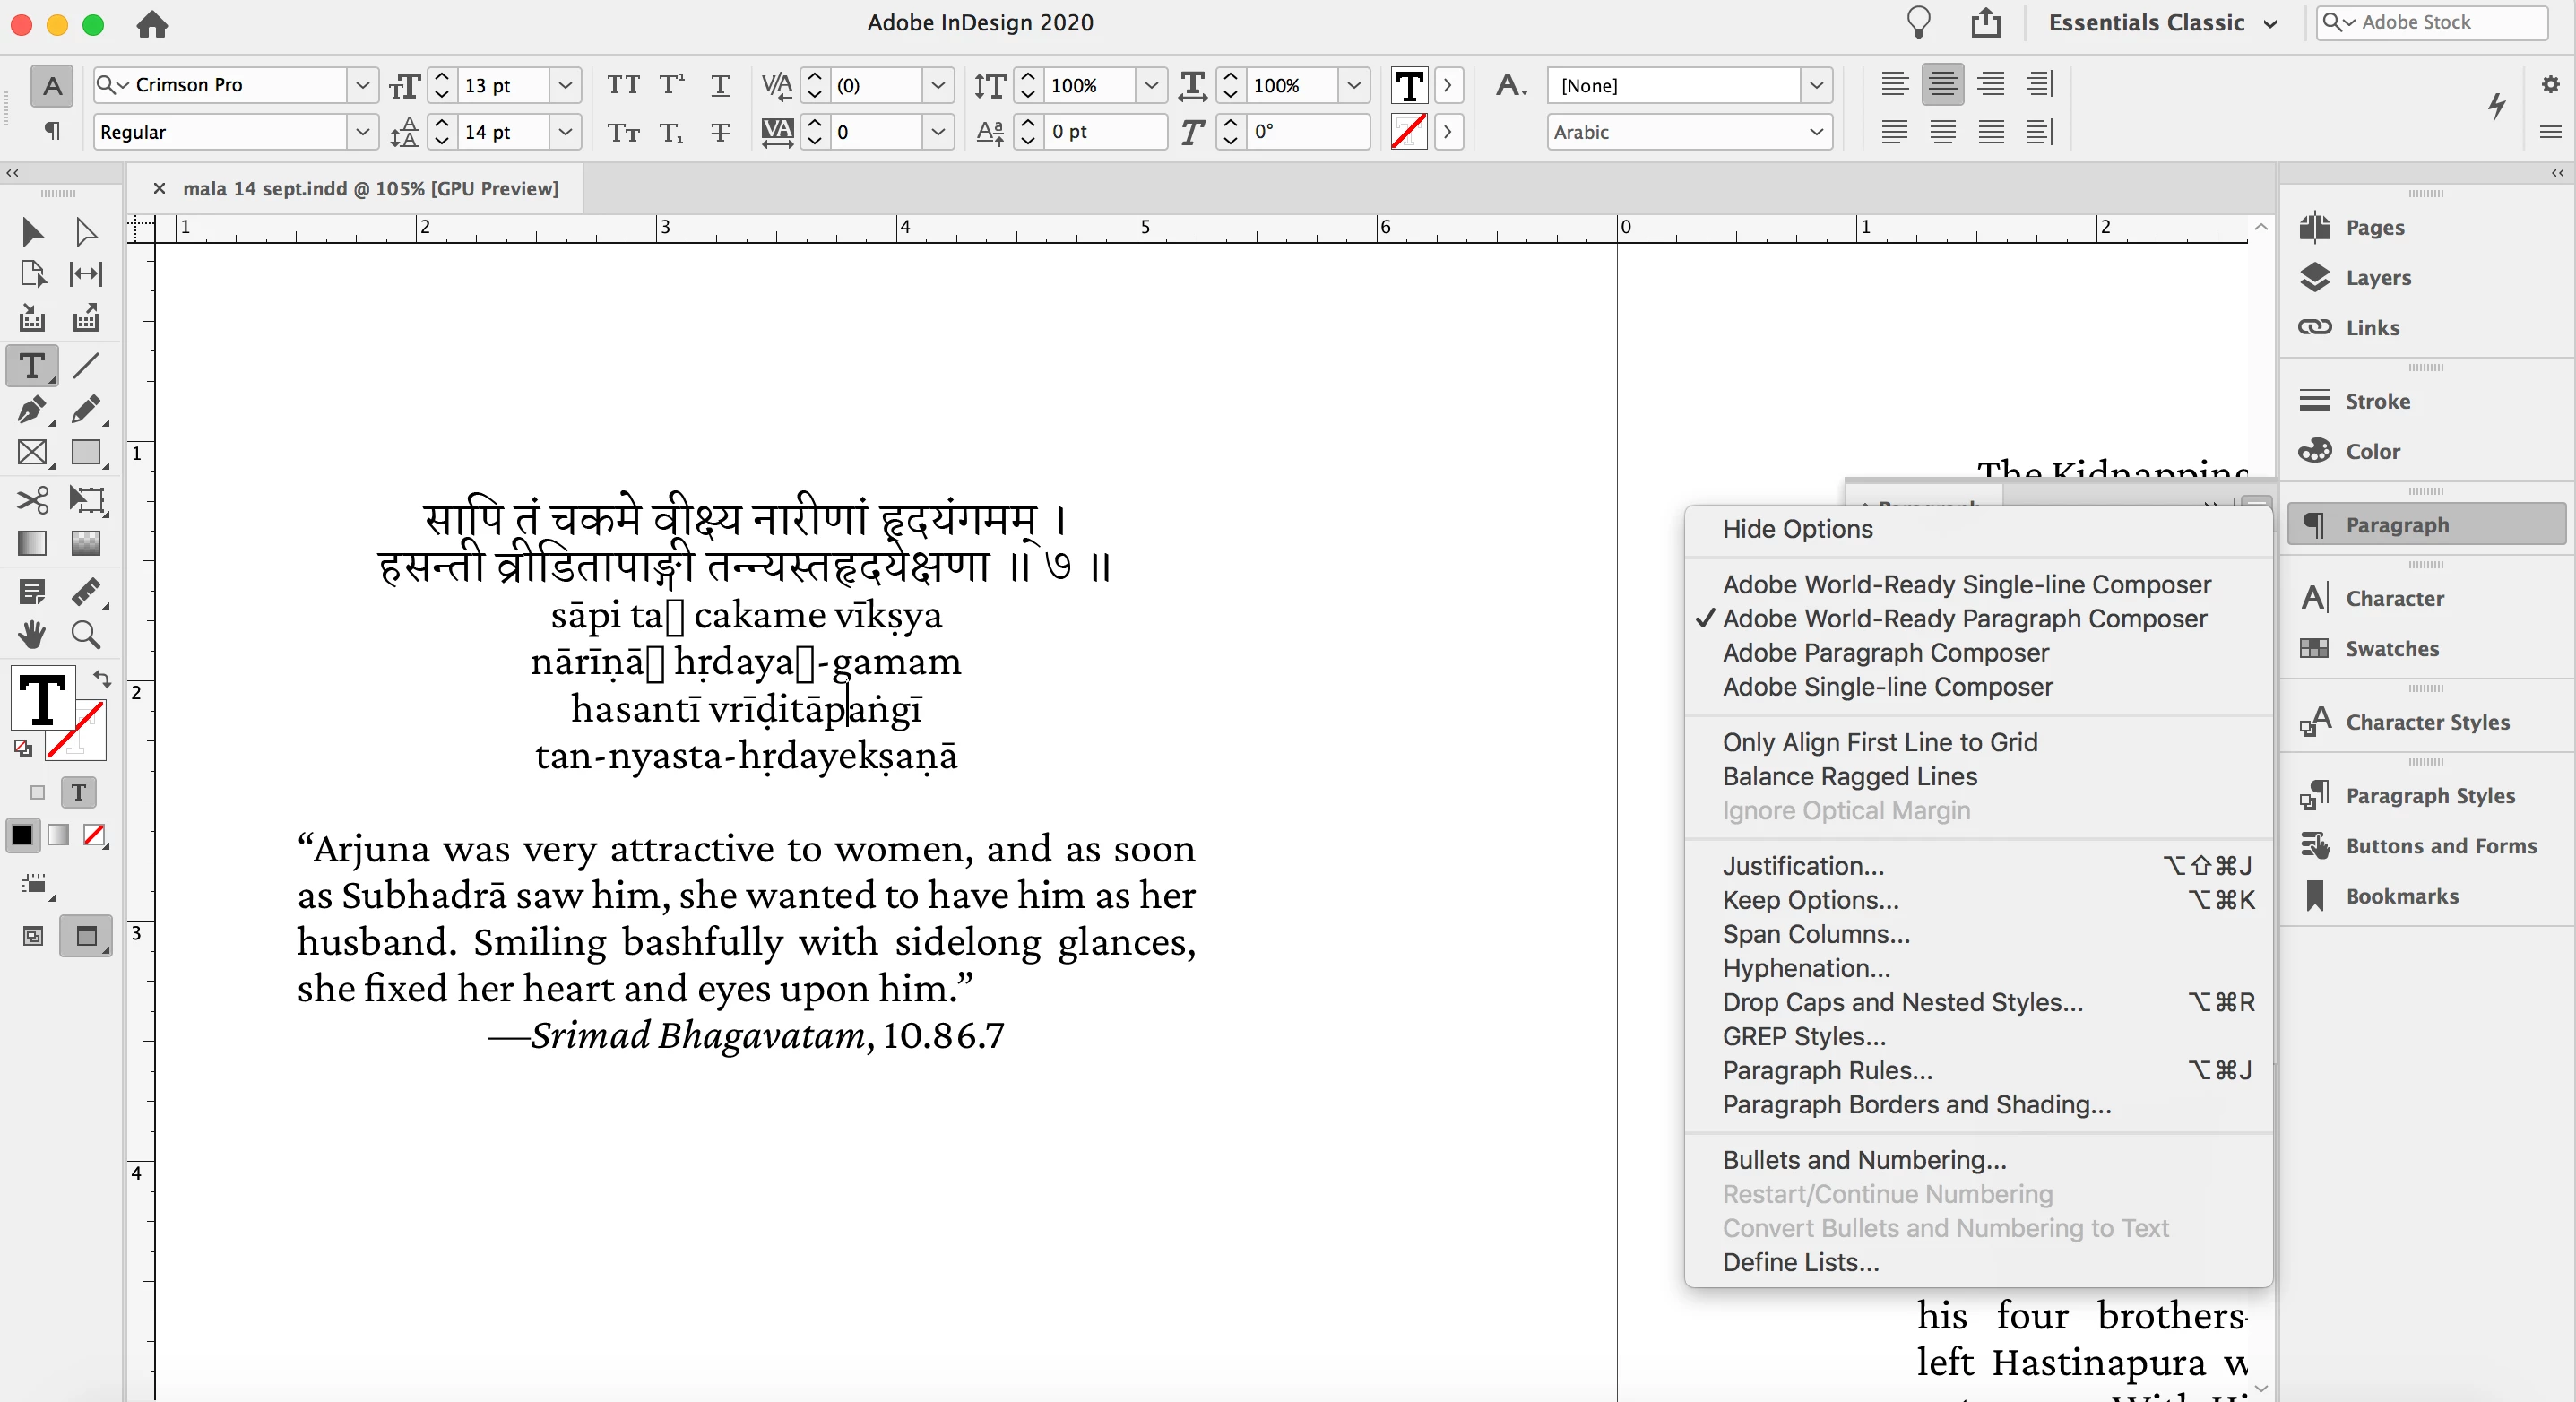2576x1402 pixels.
Task: Select the Selection tool arrow
Action: click(32, 232)
